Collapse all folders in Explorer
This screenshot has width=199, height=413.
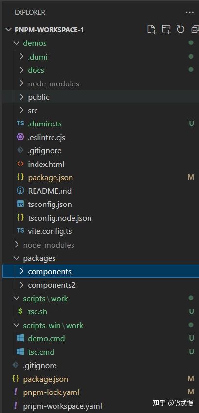click(x=195, y=29)
